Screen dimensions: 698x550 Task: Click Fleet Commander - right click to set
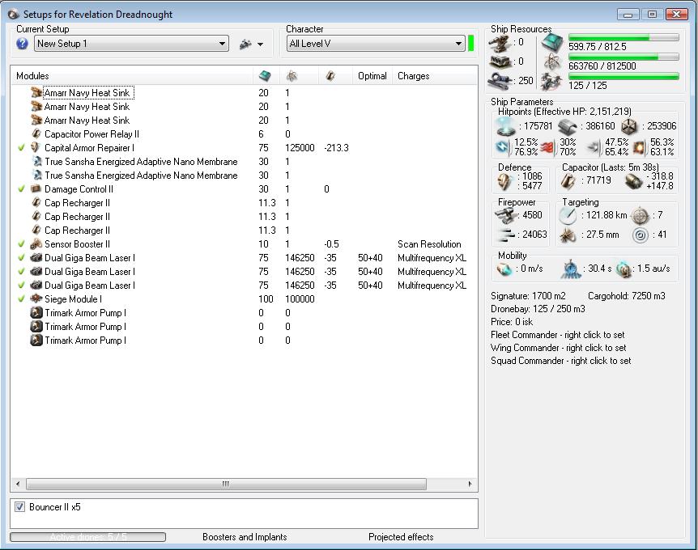point(557,335)
